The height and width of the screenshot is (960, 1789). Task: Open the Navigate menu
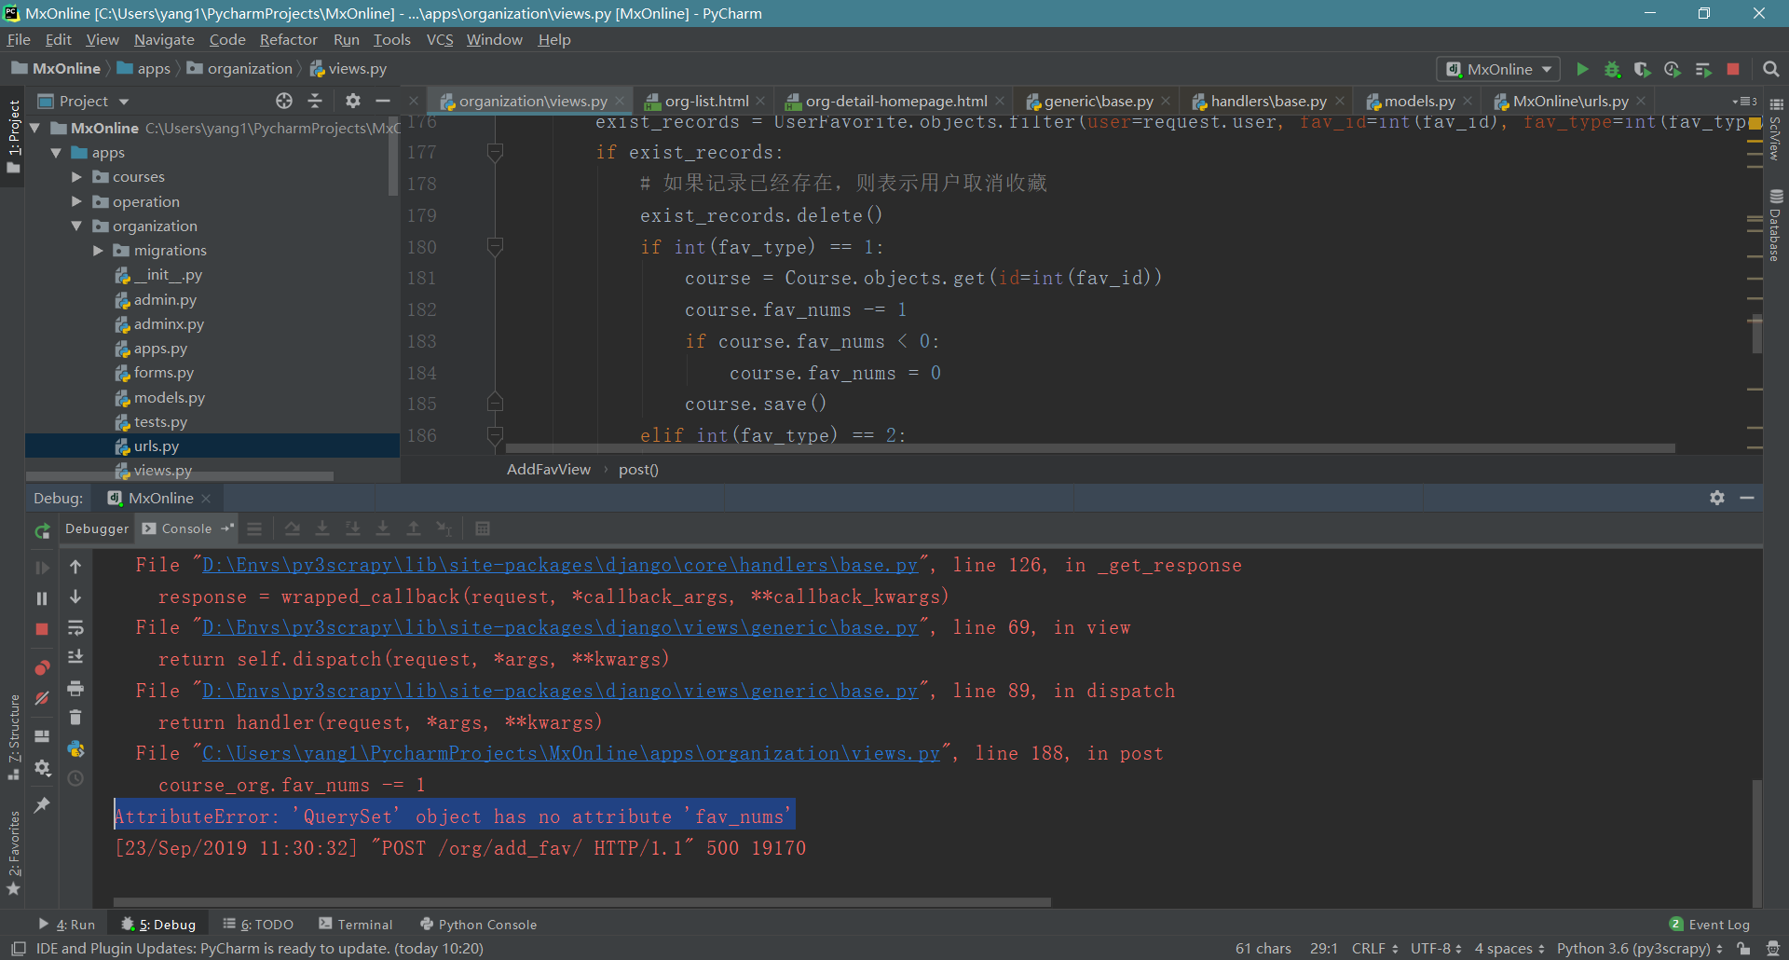click(x=164, y=39)
